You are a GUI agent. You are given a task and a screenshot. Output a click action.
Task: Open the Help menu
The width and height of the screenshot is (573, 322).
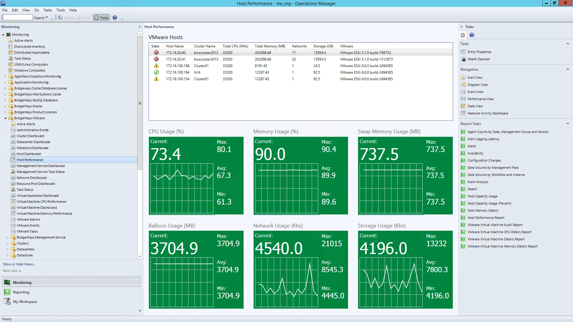point(73,10)
